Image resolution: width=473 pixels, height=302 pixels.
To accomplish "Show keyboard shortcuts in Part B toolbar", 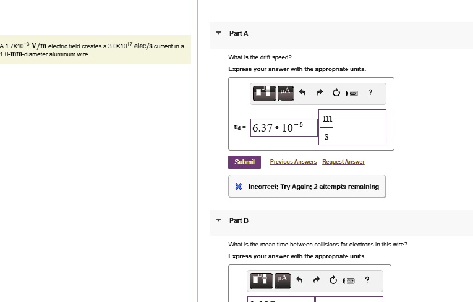I will [x=349, y=280].
